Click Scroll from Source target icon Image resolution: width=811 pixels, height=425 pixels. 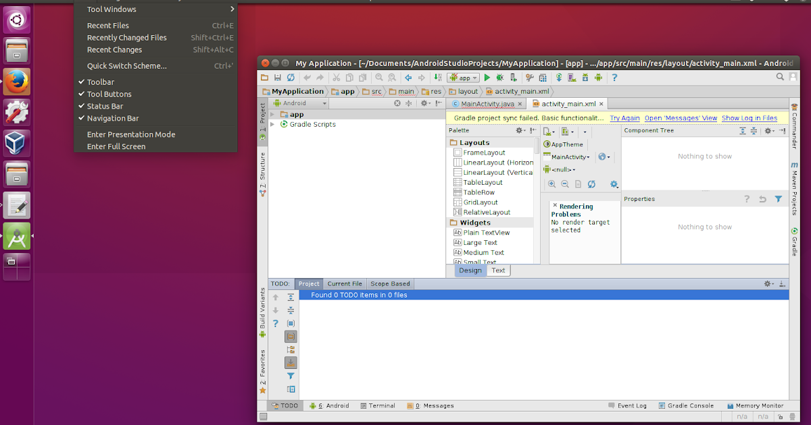pyautogui.click(x=397, y=103)
